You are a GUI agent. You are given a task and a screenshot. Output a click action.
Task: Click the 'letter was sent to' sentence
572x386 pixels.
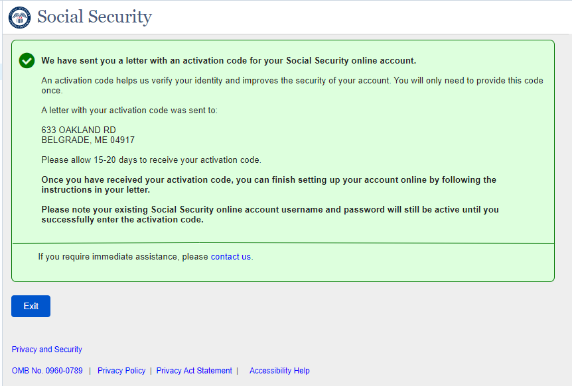pyautogui.click(x=129, y=111)
